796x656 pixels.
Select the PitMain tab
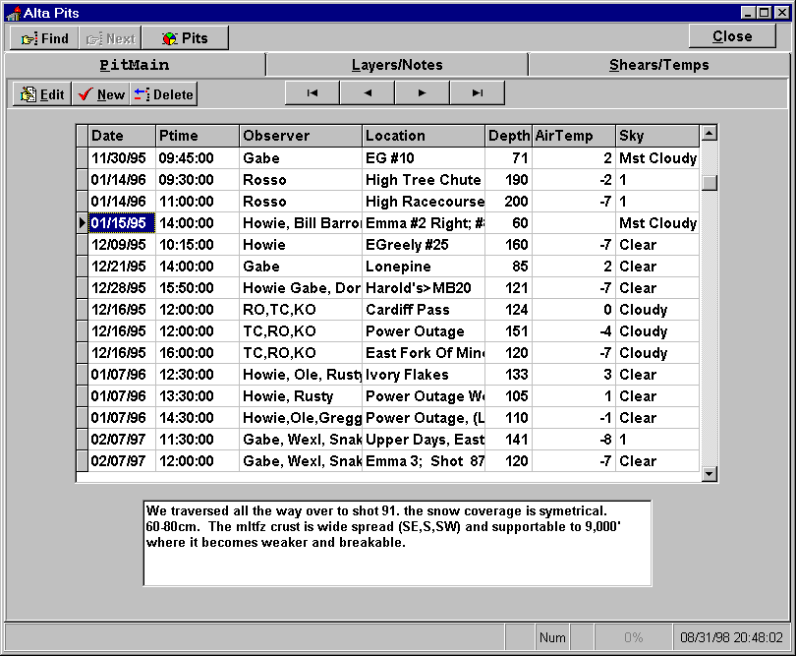point(135,65)
